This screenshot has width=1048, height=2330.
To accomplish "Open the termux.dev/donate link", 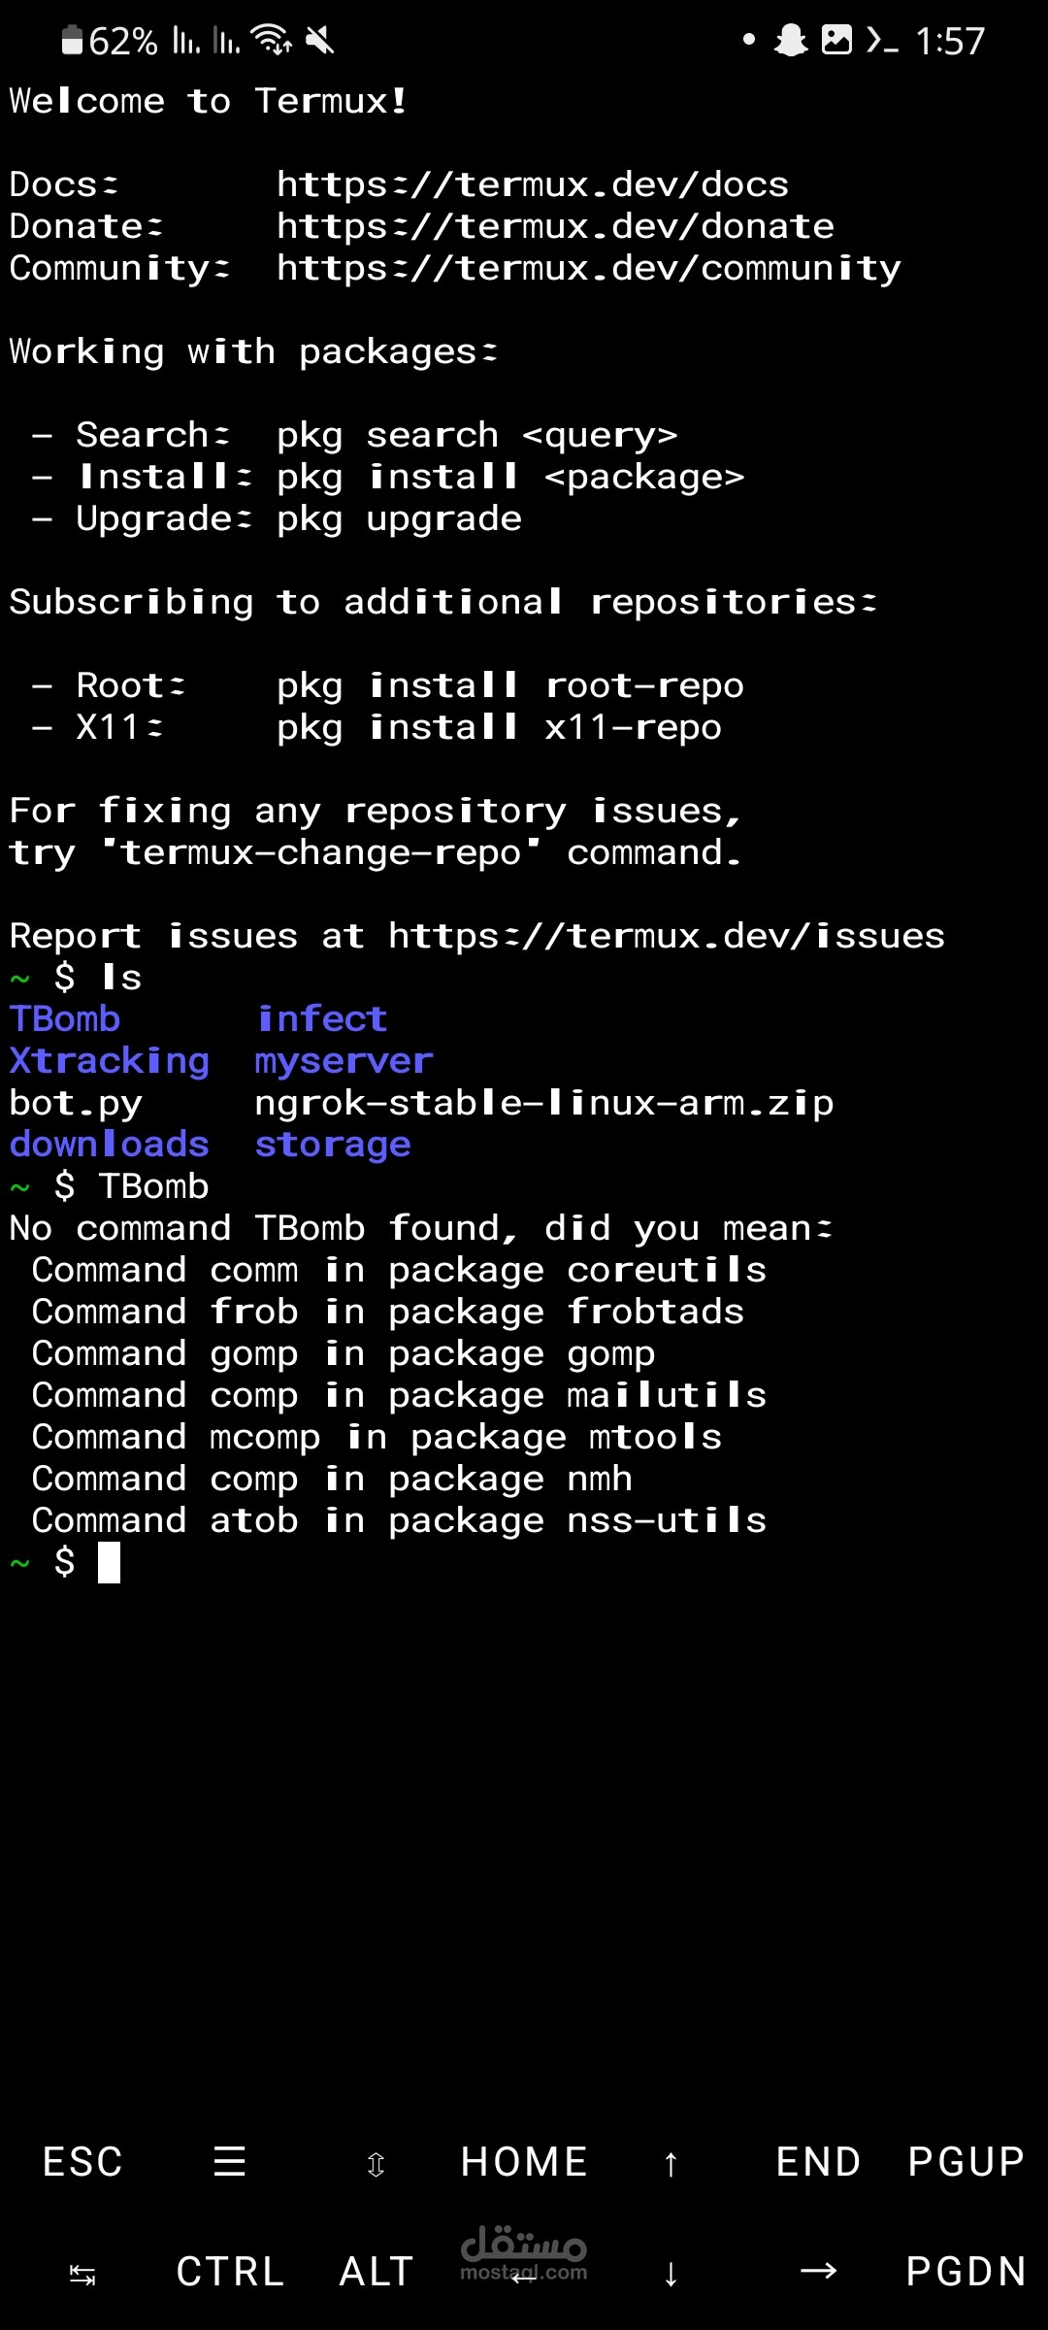I will click(555, 226).
